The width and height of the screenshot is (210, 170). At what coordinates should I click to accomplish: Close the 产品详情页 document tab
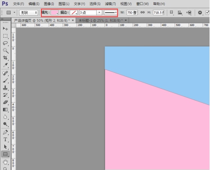tap(73, 20)
